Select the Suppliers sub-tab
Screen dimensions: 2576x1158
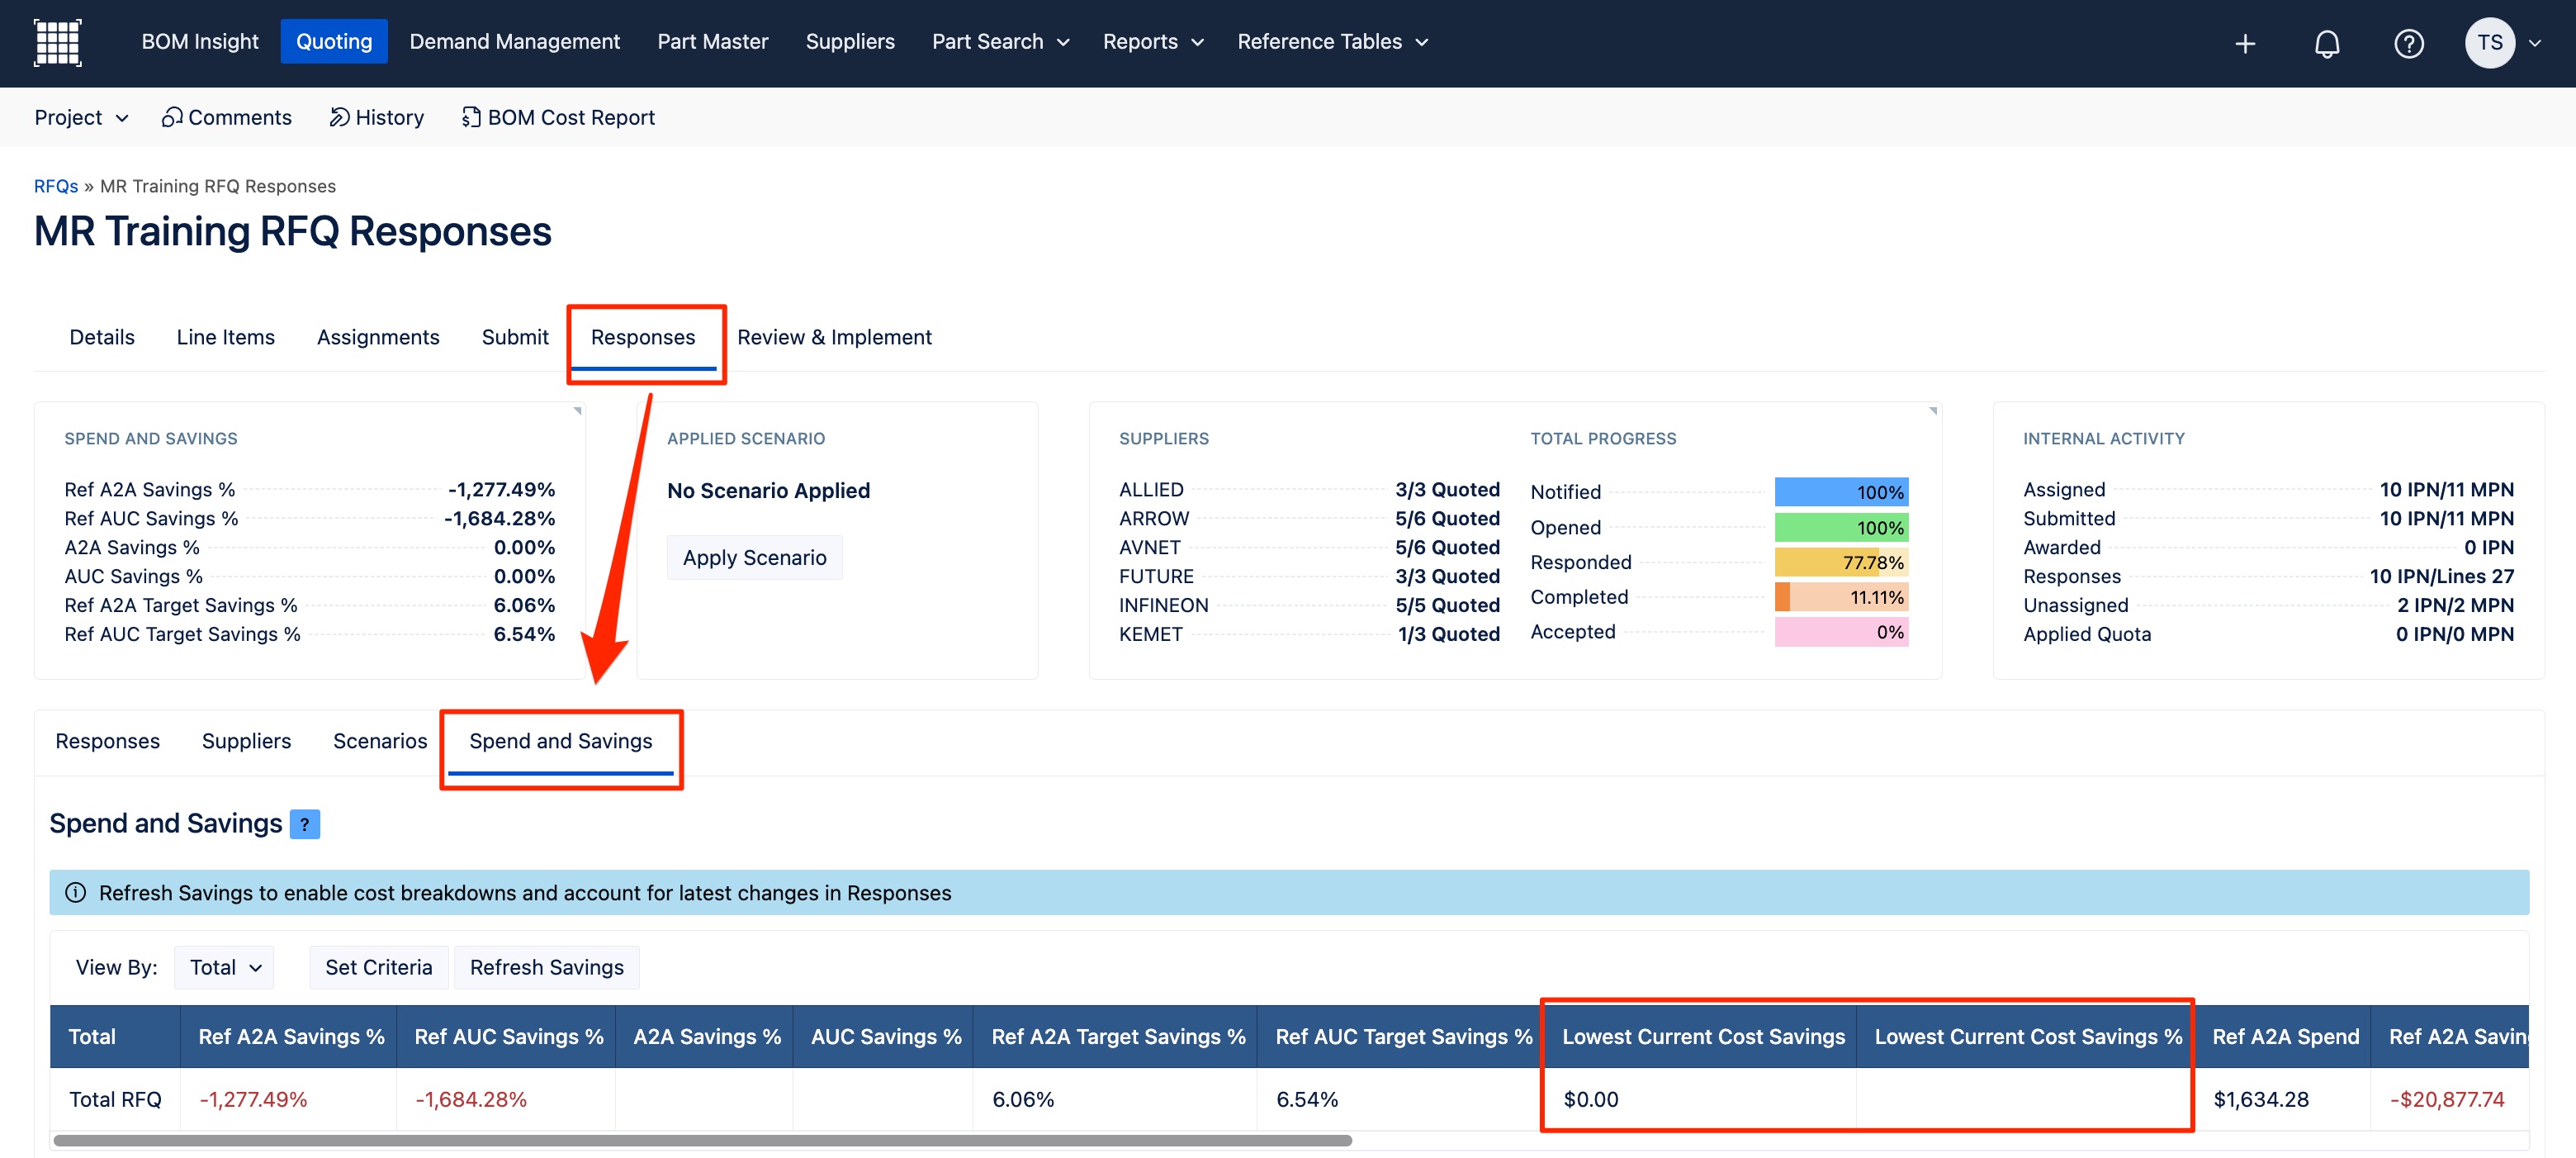point(246,741)
